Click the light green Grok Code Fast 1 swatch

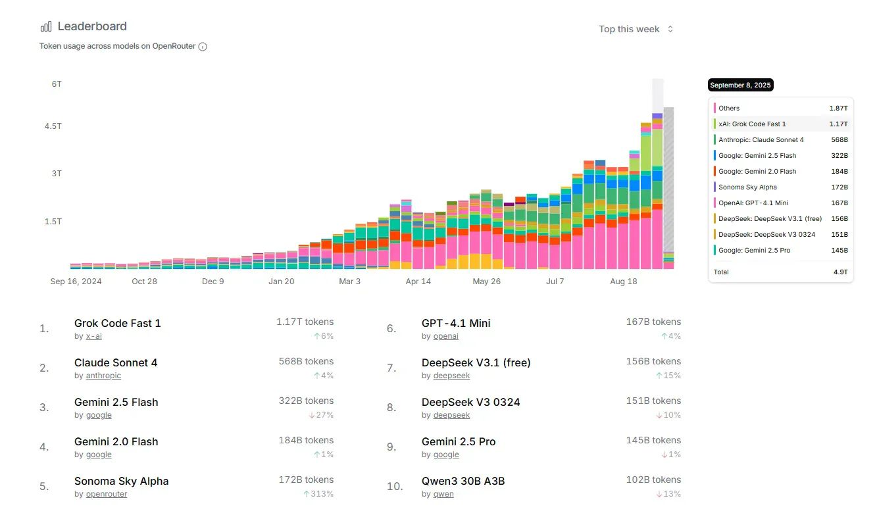pyautogui.click(x=715, y=124)
